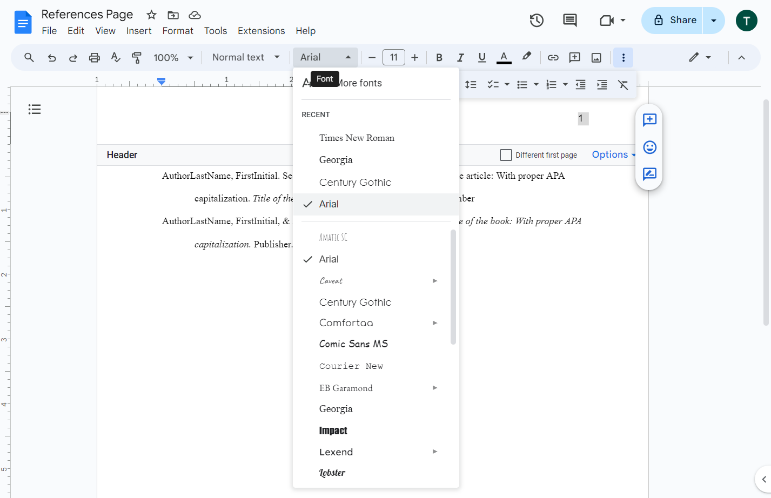771x498 pixels.
Task: Insert a link
Action: pos(553,57)
